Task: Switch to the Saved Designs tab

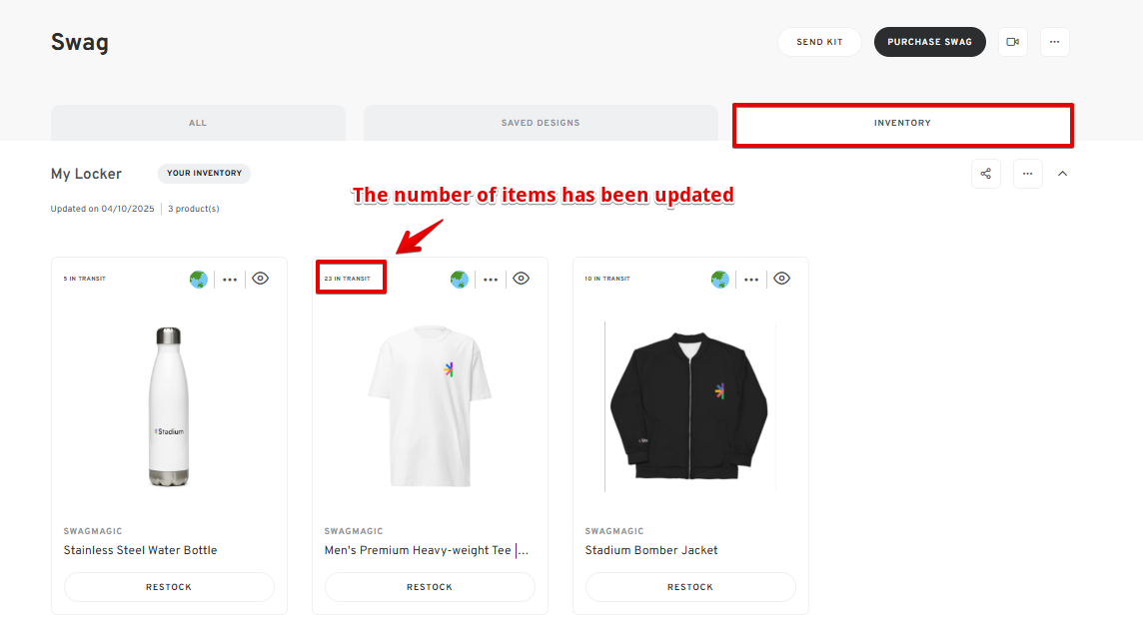Action: pos(541,123)
